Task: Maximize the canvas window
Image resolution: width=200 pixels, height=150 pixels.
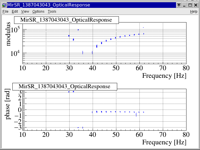Action: (x=190, y=5)
